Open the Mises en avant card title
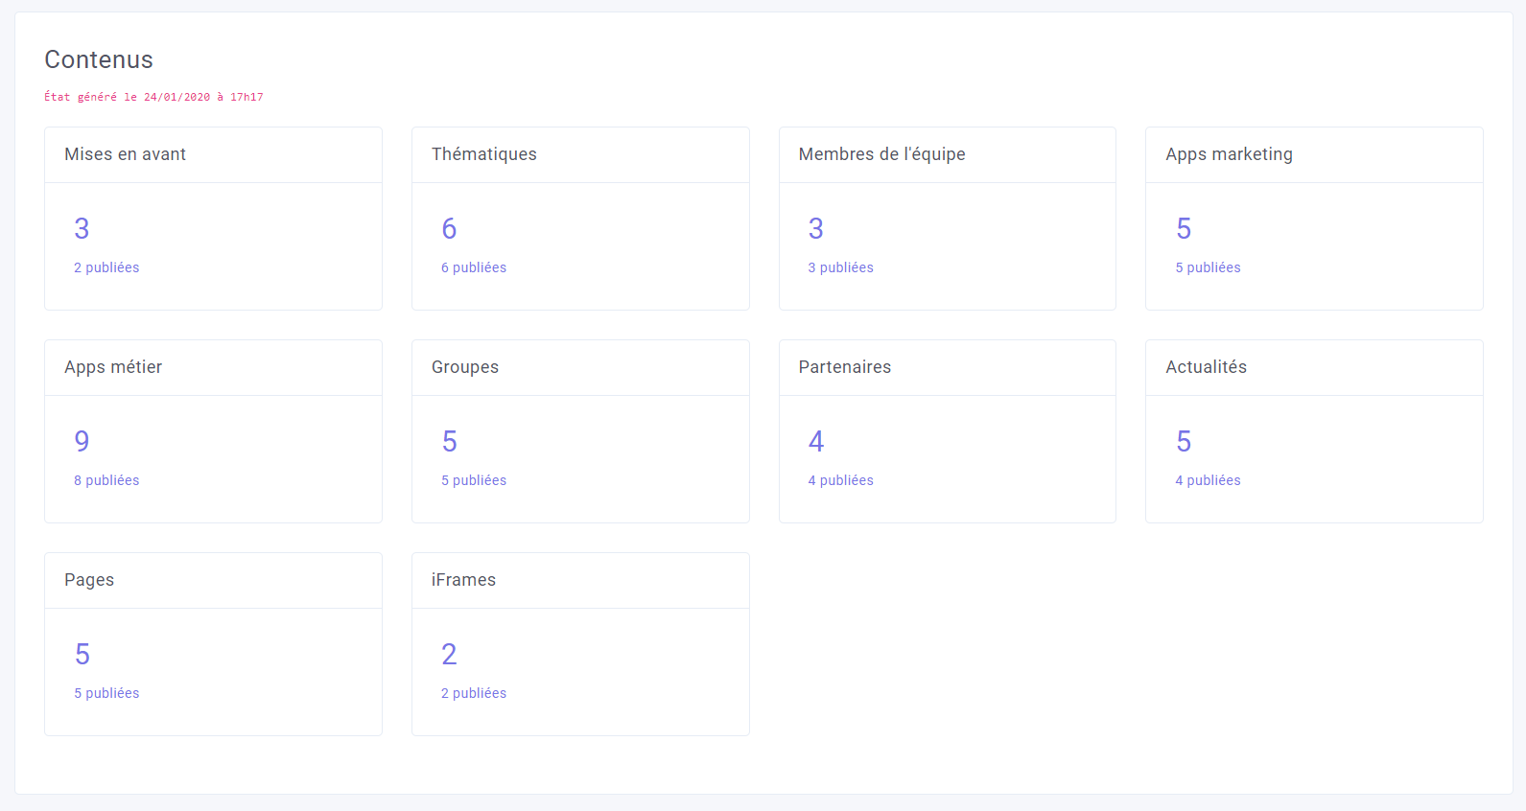Viewport: 1526px width, 811px height. [x=125, y=154]
